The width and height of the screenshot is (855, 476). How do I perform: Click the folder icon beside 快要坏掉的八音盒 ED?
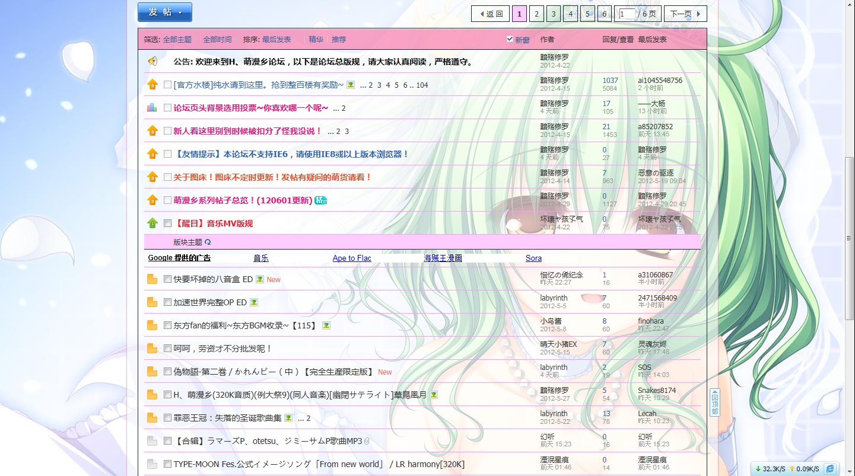[x=152, y=279]
